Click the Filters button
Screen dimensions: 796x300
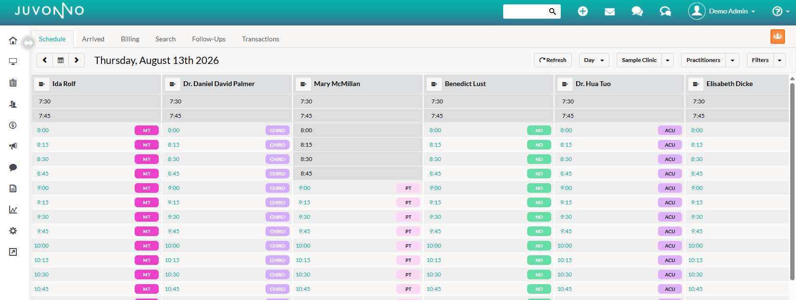coord(760,60)
